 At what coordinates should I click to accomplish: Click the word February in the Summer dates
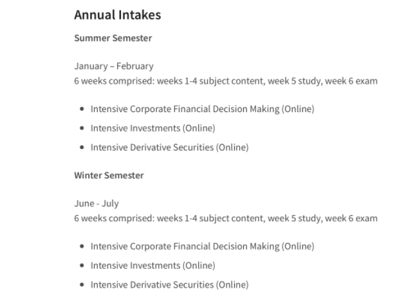[x=134, y=66]
